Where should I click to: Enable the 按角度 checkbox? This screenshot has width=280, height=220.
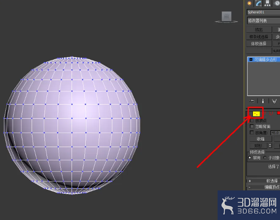[252, 132]
